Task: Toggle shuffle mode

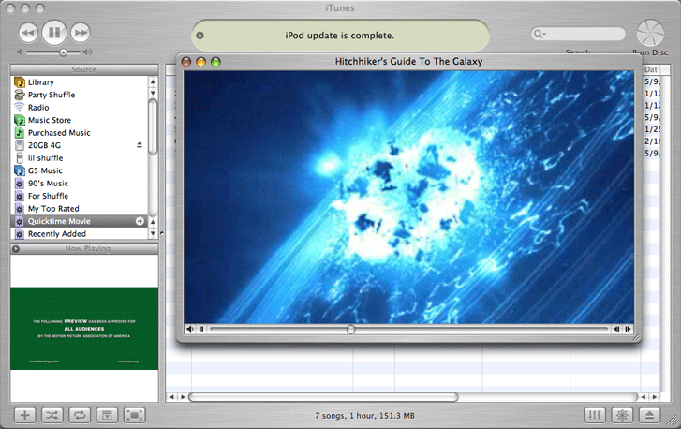Action: pos(52,416)
